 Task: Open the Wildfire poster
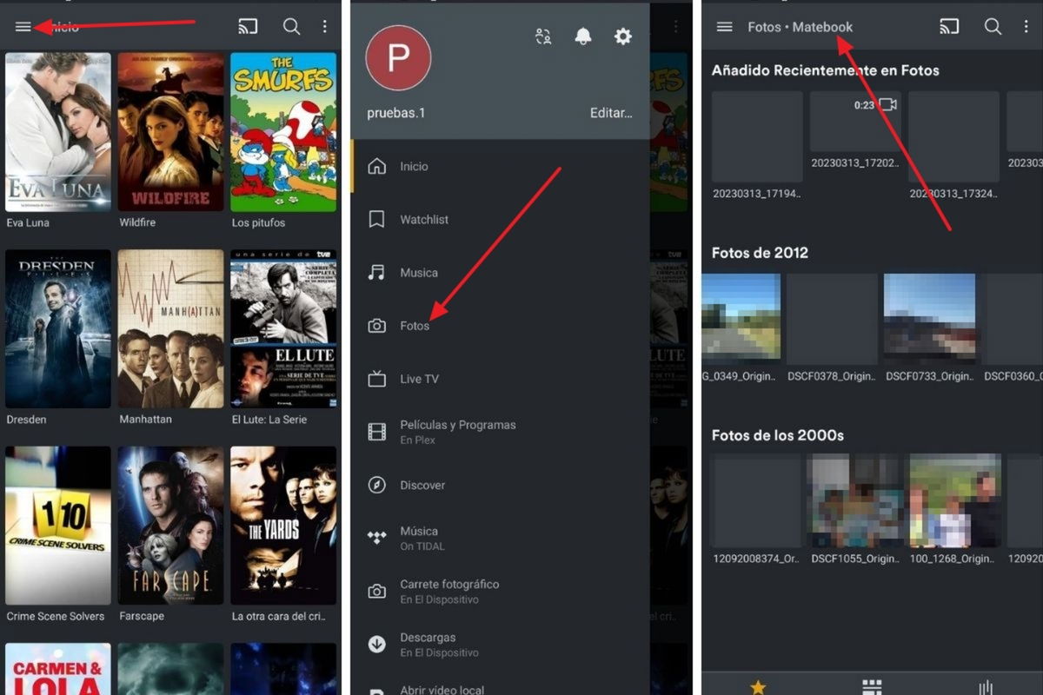click(x=170, y=132)
